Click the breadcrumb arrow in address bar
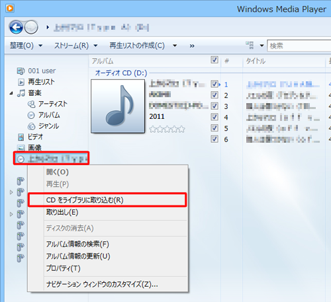 coord(48,27)
